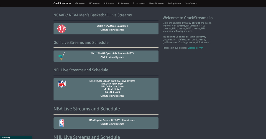The image size is (266, 139).
Task: Go to NFL streams in navbar
Action: (94, 3)
